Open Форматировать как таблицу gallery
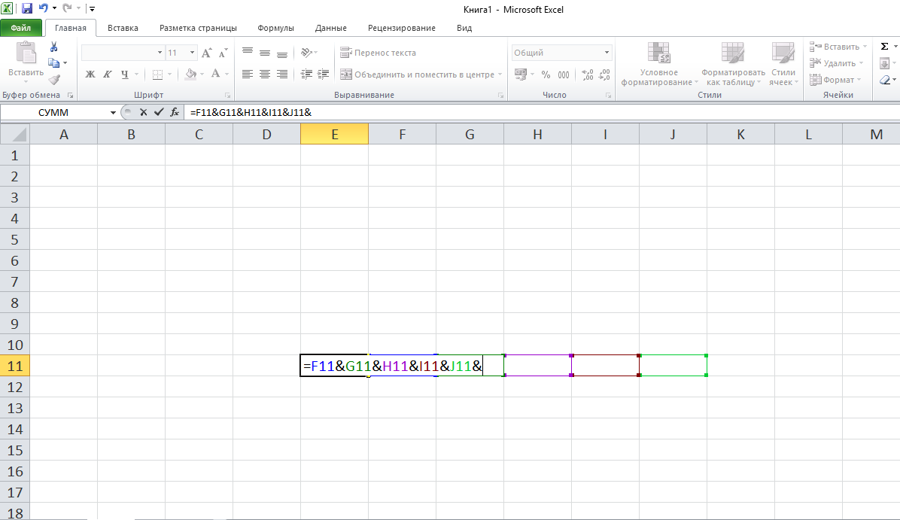The image size is (900, 520). 733,64
